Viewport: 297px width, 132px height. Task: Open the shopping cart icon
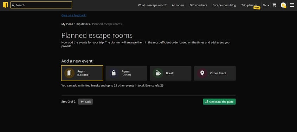pos(274,5)
